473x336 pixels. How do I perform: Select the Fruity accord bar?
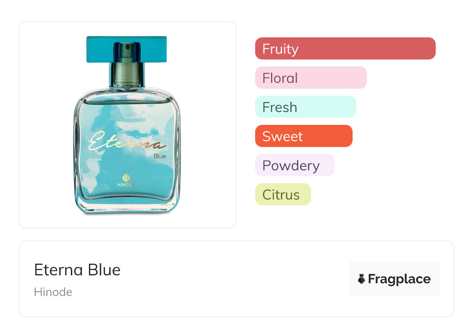coord(345,49)
